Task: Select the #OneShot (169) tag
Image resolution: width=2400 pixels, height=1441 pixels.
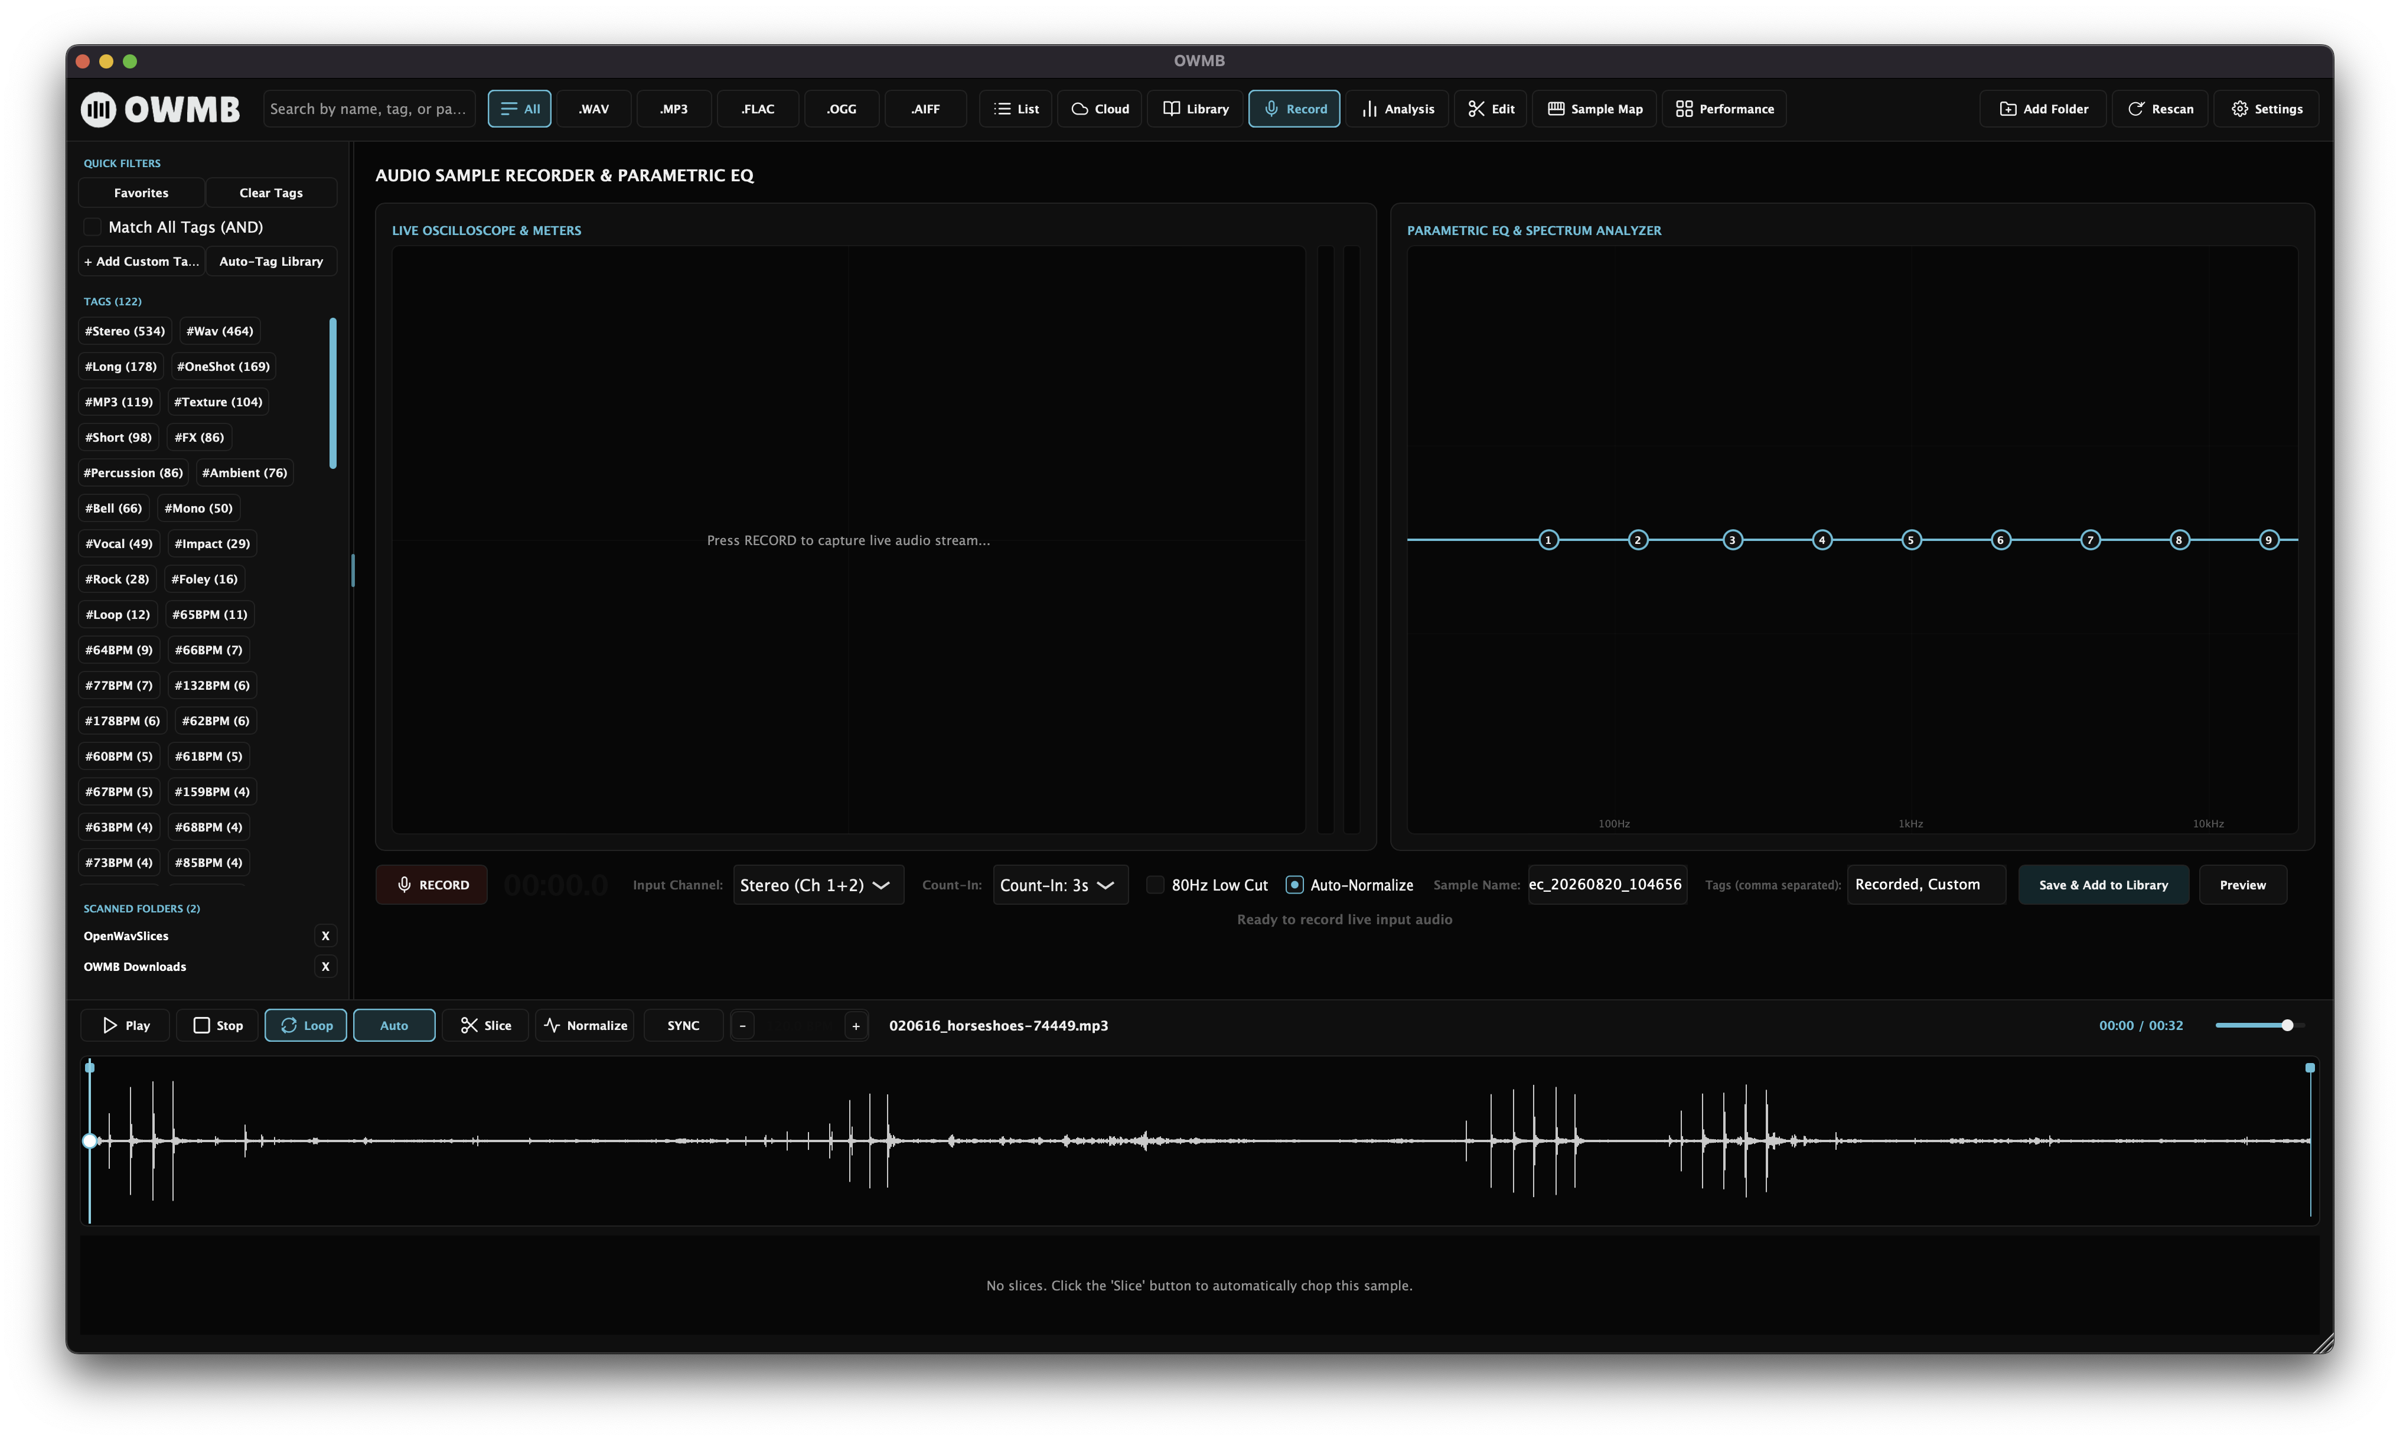Action: click(223, 366)
